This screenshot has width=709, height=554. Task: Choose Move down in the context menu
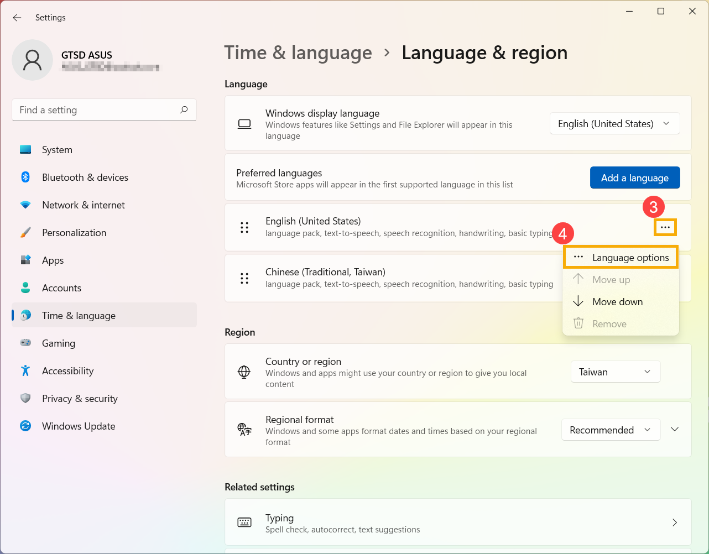coord(617,302)
